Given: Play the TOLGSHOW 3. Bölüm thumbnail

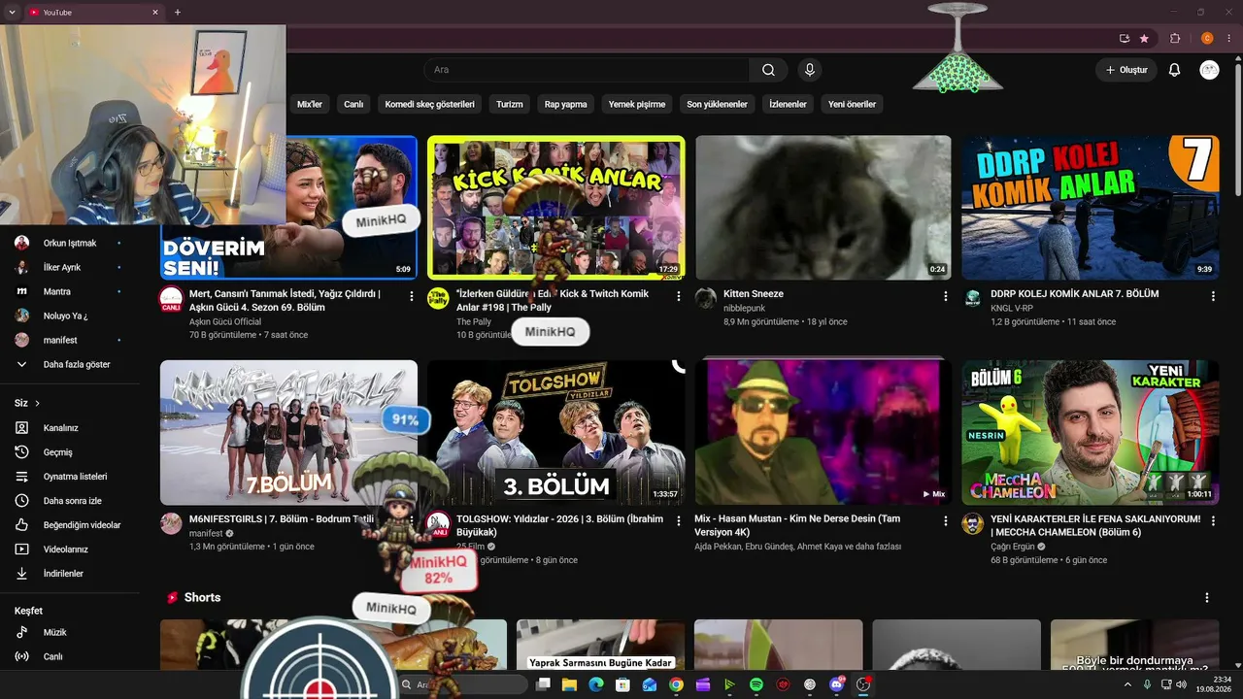Looking at the screenshot, I should point(556,433).
